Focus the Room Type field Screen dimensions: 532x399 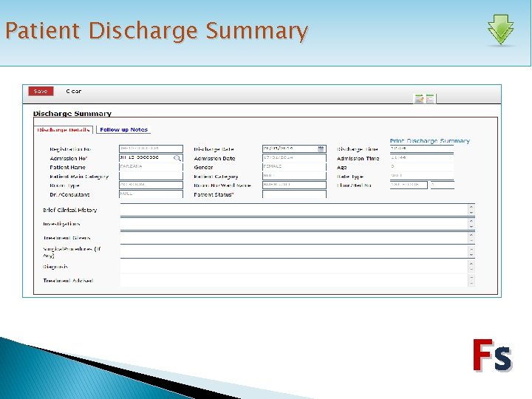click(151, 185)
